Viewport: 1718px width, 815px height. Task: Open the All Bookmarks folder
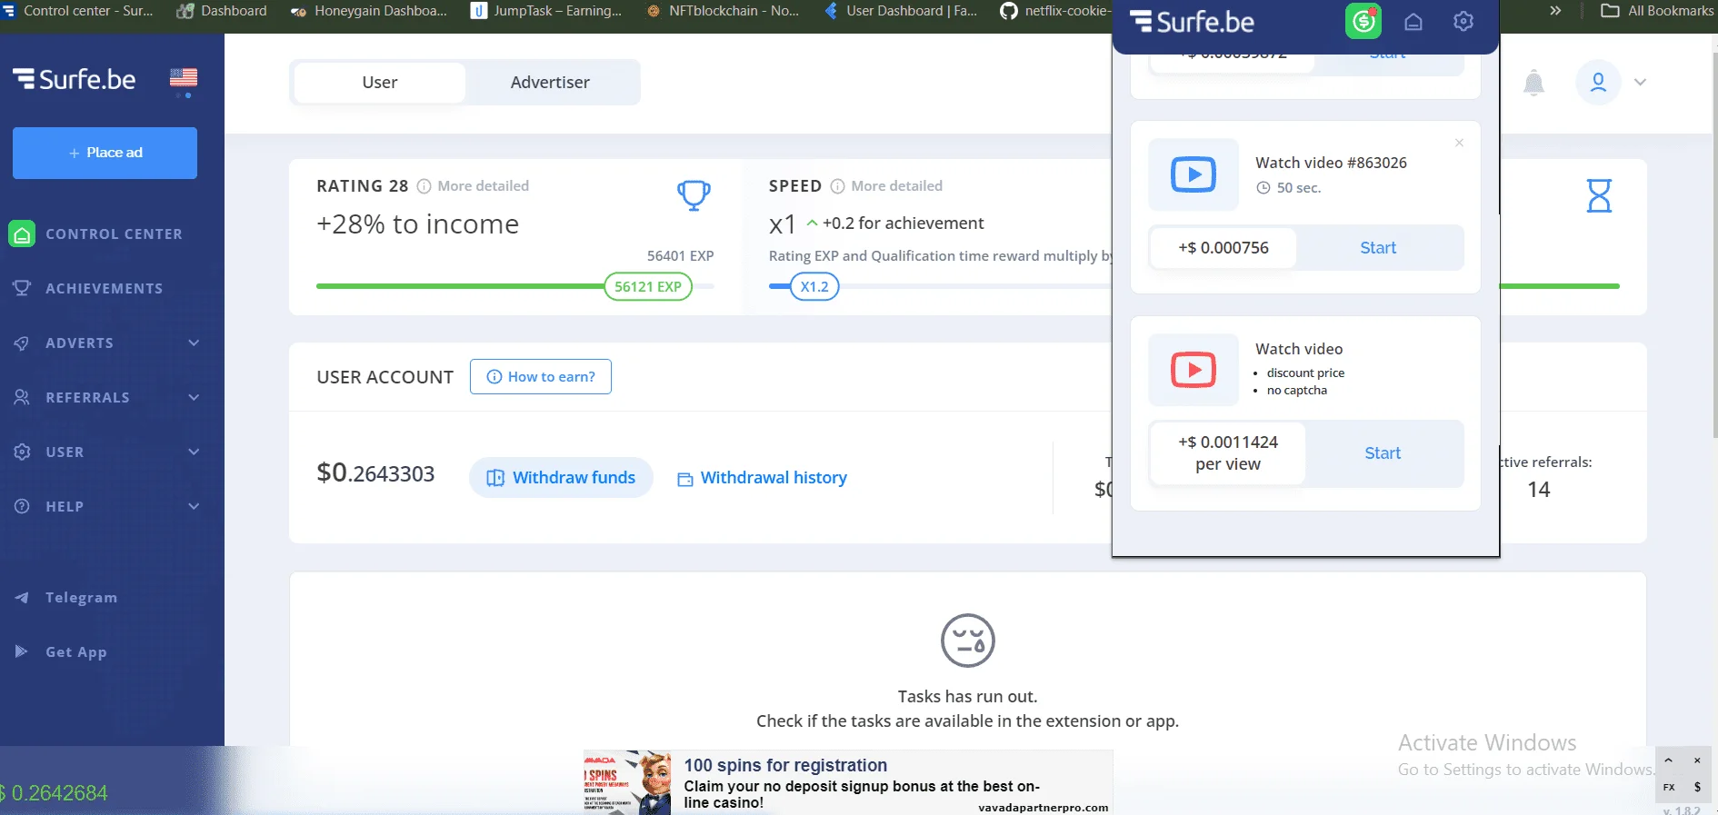[x=1657, y=11]
